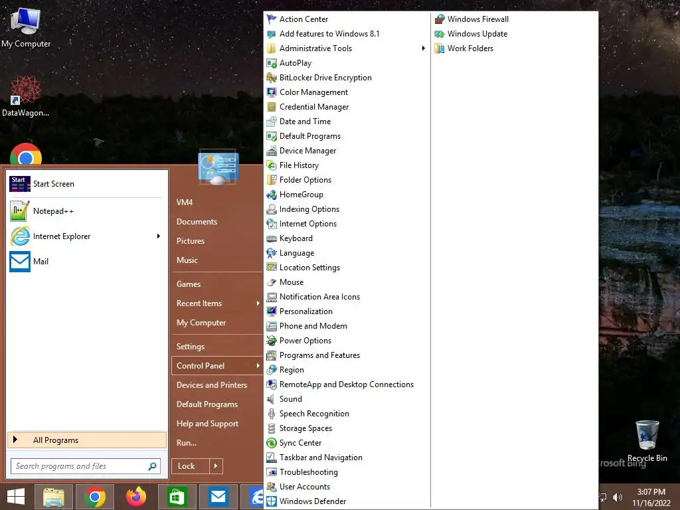Click Windows Start button on taskbar
This screenshot has width=680, height=510.
click(x=16, y=497)
